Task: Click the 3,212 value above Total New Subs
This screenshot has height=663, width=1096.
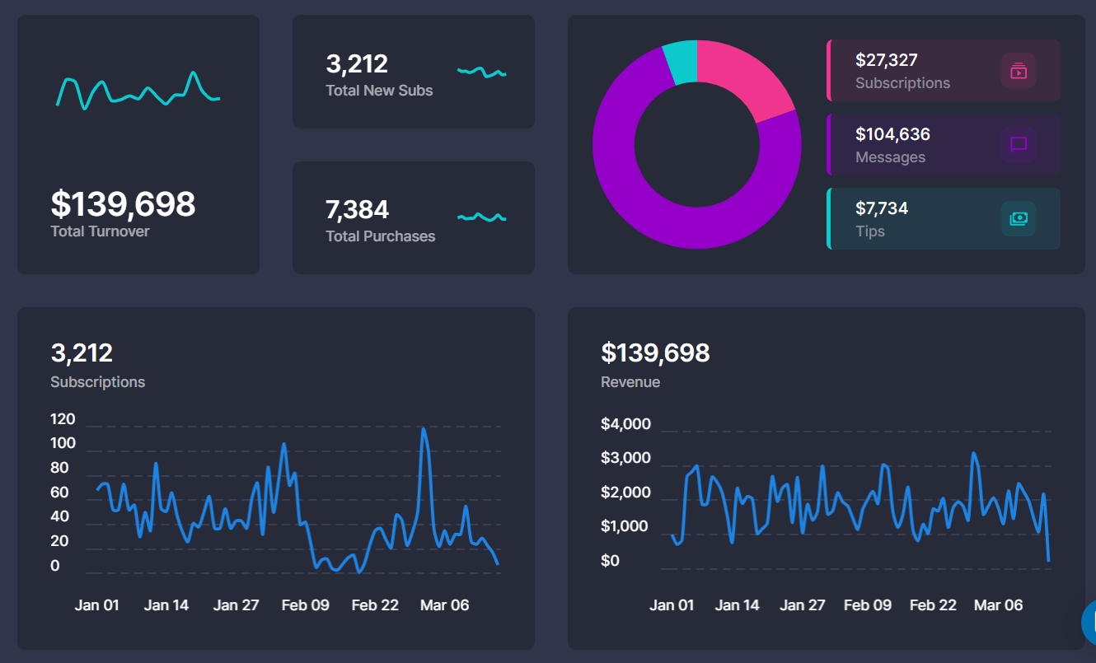Action: click(357, 63)
